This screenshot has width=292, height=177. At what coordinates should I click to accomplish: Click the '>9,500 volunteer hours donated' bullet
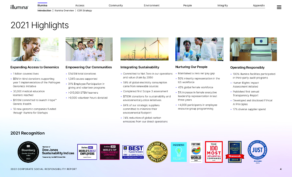tap(88, 98)
